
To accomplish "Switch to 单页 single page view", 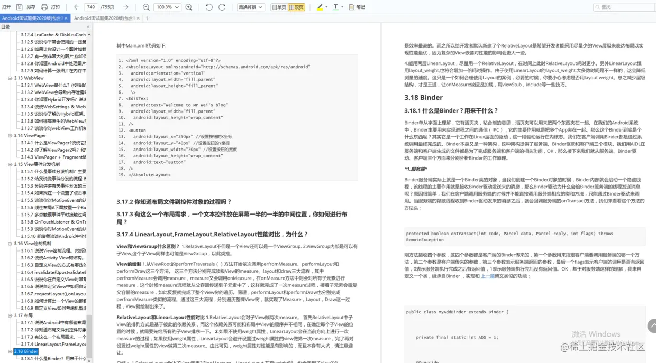I will [279, 7].
